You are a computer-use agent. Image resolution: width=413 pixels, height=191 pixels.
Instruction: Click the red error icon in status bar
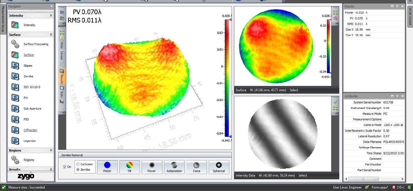tap(394, 187)
